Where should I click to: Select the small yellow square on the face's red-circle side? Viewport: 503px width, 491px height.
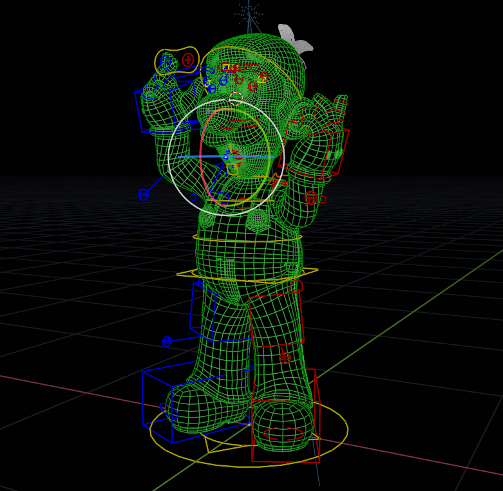pos(262,80)
